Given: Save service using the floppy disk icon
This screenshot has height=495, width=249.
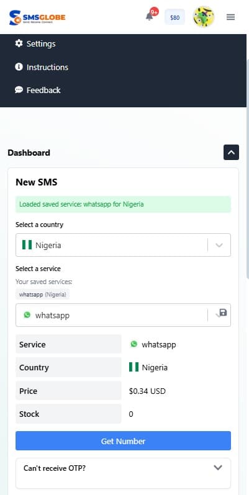Looking at the screenshot, I should coord(223,313).
